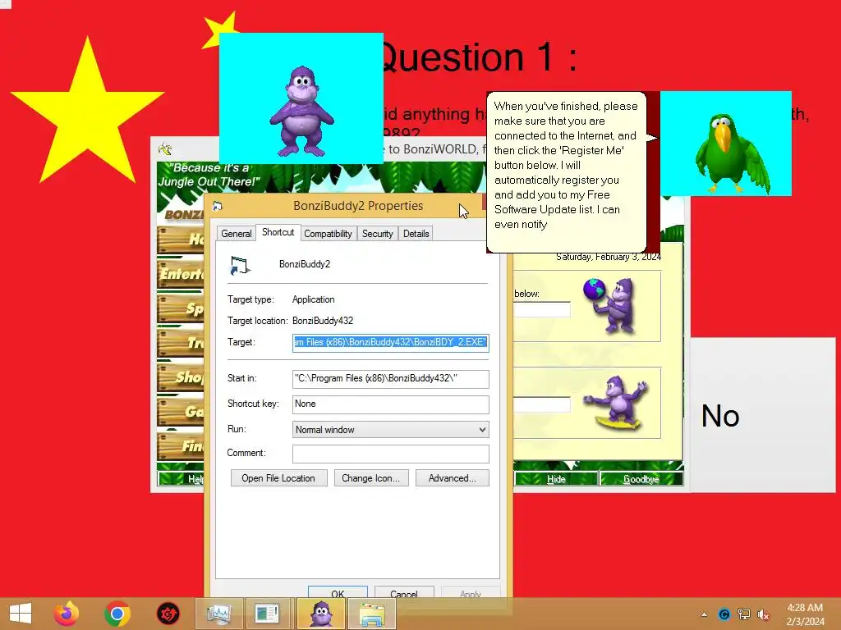Click the muted volume tray icon
Screen dimensions: 841x630
763,614
